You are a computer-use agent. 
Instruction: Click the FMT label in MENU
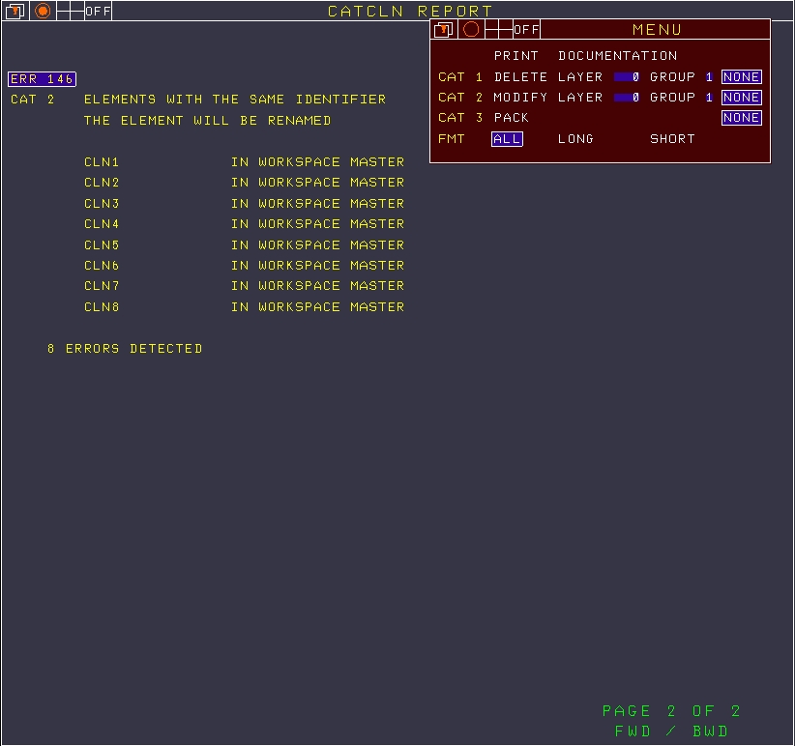coord(452,139)
